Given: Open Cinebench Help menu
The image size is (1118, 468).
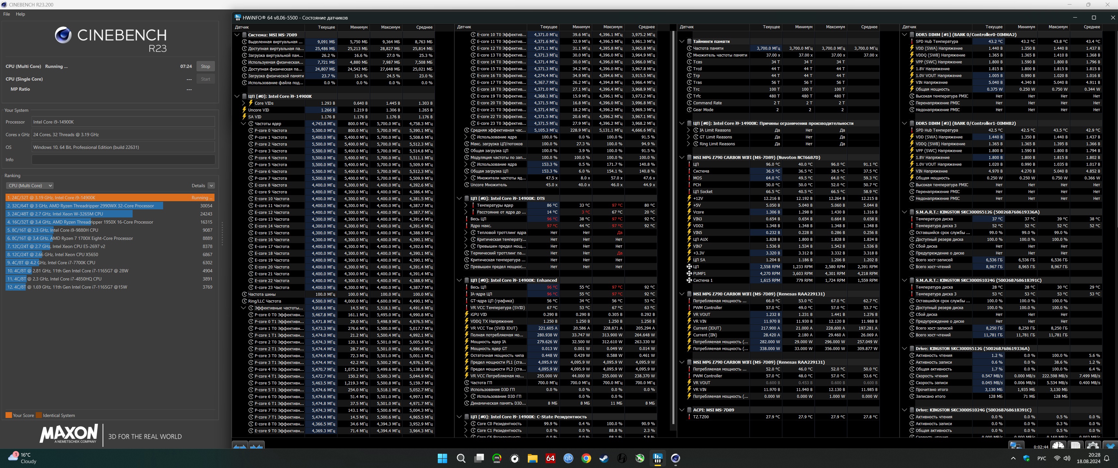Looking at the screenshot, I should (20, 14).
